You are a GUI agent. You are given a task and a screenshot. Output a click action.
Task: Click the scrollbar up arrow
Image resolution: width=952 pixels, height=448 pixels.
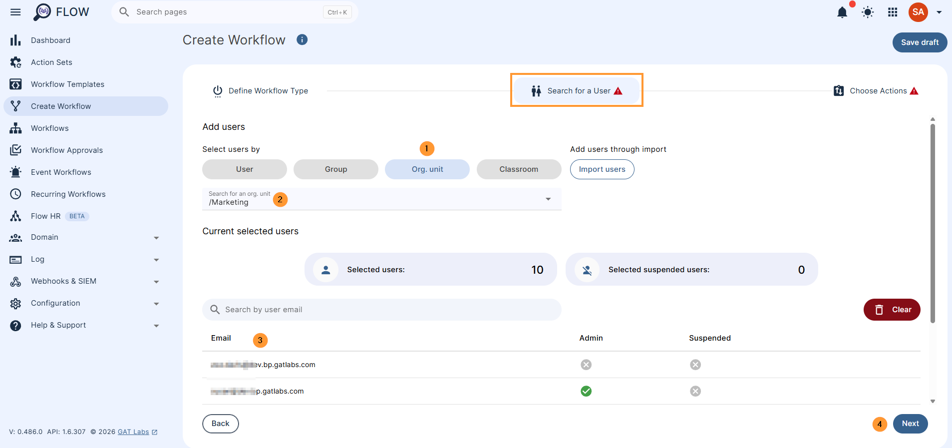pos(933,119)
